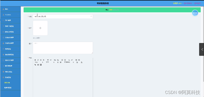Insert a hyperlink in the editor
Viewport: 204px width, 97px height.
(x=35, y=65)
